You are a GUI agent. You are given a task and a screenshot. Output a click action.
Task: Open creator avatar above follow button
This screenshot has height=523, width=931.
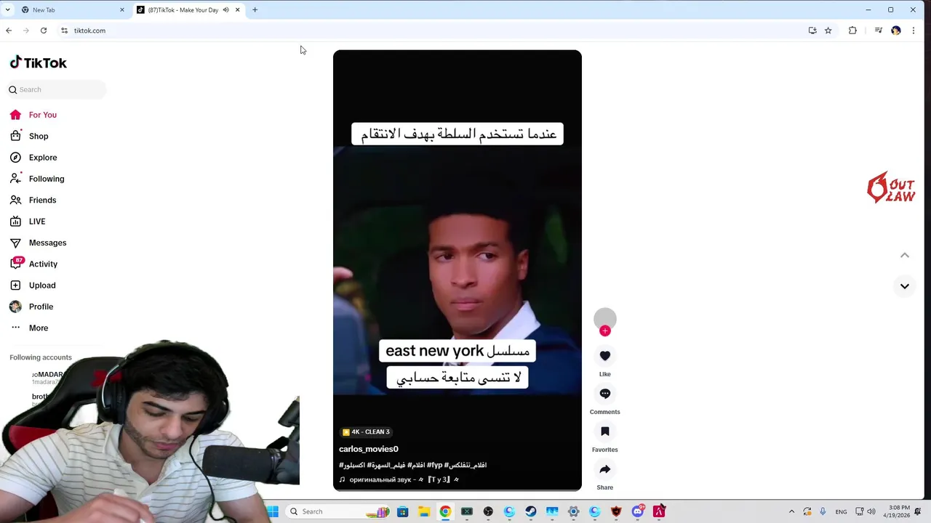click(604, 318)
